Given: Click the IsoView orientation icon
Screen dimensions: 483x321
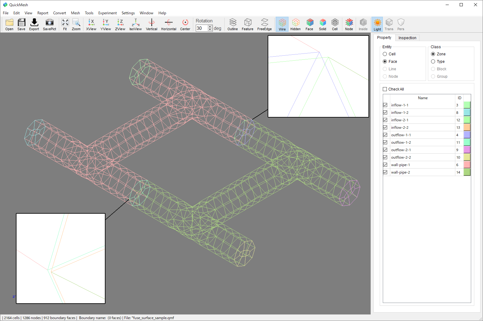Looking at the screenshot, I should 135,24.
